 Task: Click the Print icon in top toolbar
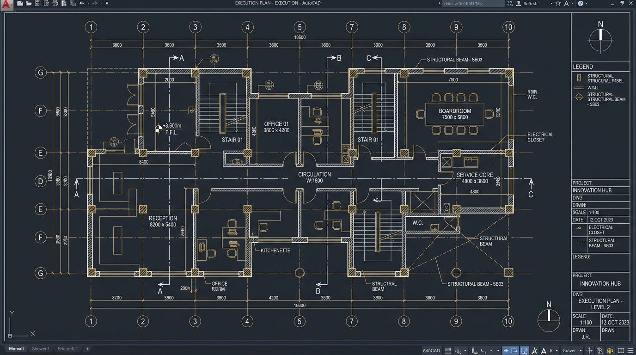tap(55, 3)
